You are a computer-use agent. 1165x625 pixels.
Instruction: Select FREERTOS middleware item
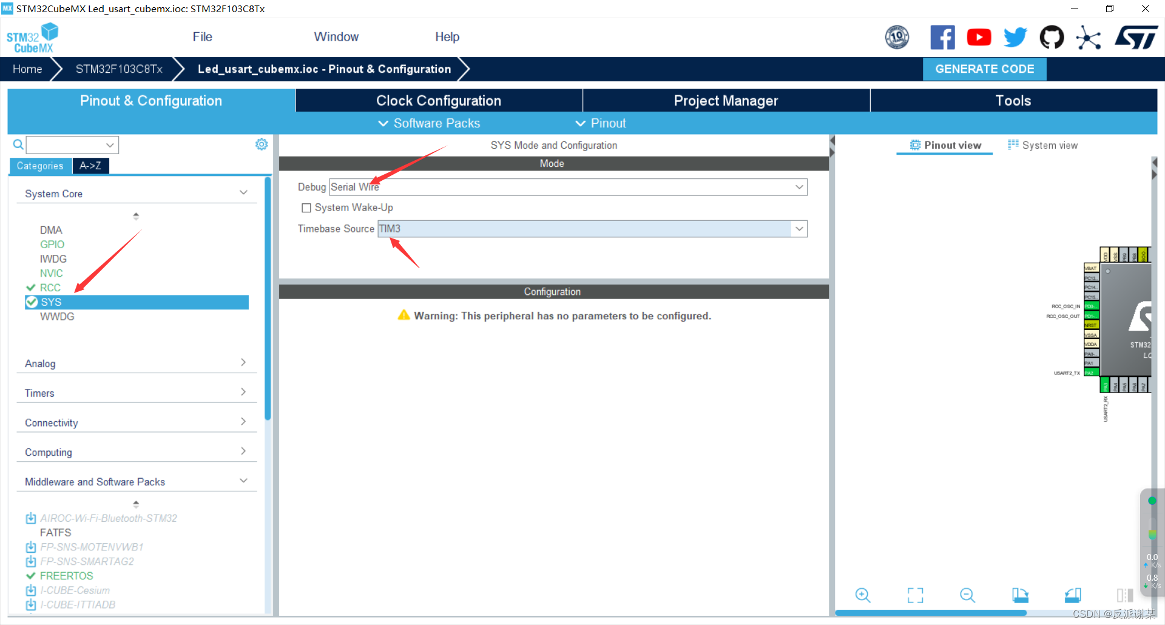click(x=67, y=576)
